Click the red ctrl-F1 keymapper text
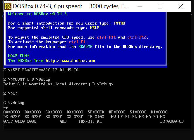The height and width of the screenshot is (140, 194). pyautogui.click(x=77, y=42)
